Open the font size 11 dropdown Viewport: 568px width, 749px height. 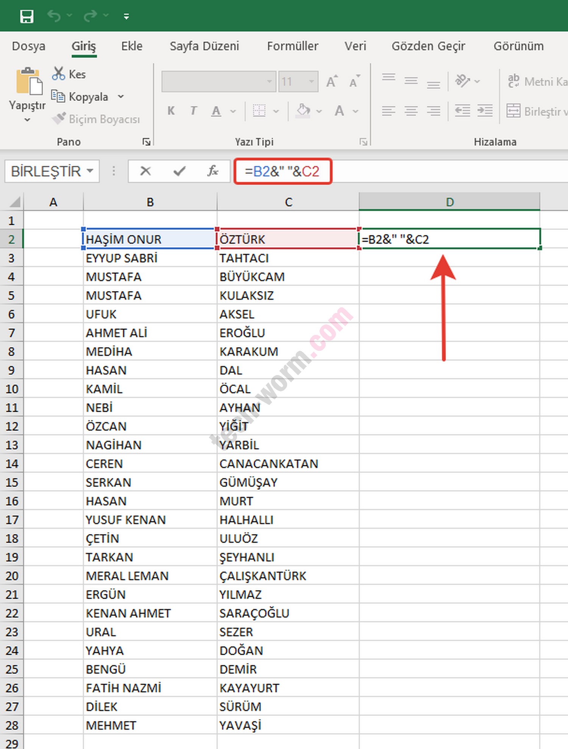[x=311, y=81]
